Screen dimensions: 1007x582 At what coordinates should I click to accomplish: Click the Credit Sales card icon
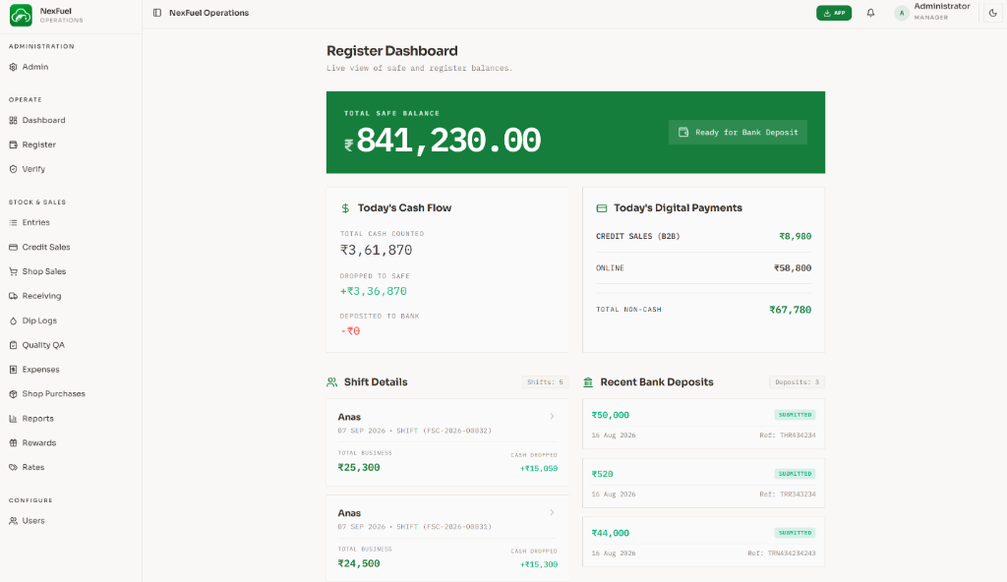(13, 247)
